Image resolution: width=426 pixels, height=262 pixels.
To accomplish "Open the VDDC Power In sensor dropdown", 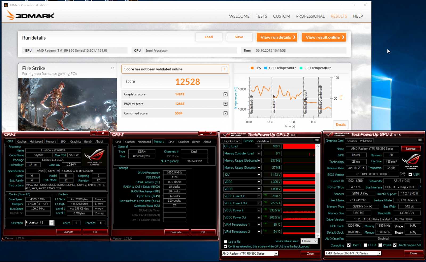I will point(259,210).
